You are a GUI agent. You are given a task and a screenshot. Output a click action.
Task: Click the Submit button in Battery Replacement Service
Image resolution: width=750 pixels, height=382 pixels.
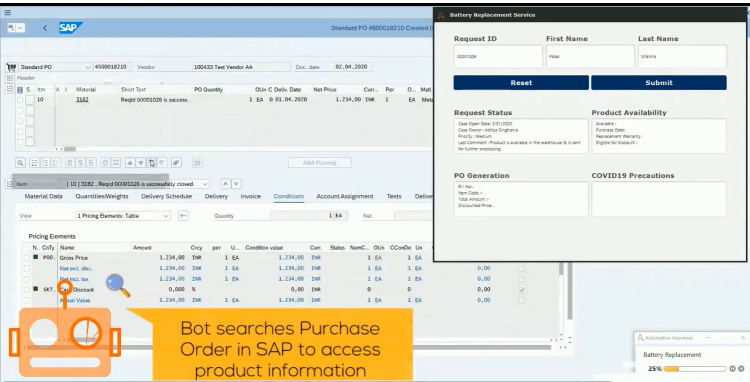point(659,83)
